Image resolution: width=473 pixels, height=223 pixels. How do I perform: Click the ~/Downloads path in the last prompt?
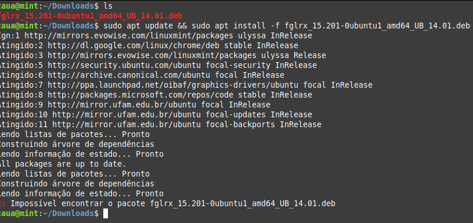point(69,214)
